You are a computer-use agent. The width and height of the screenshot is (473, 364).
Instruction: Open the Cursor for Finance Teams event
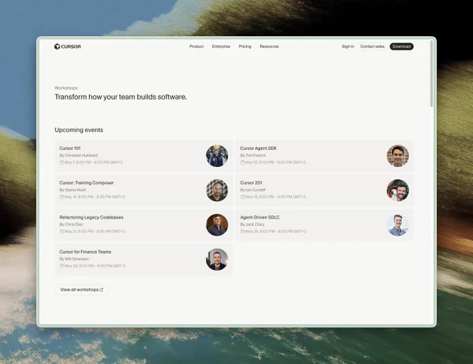tap(143, 260)
